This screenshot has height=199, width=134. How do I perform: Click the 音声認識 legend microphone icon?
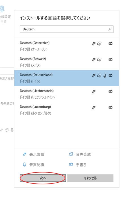pos(24,165)
